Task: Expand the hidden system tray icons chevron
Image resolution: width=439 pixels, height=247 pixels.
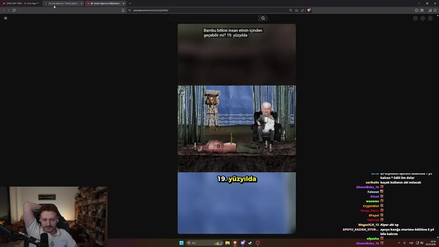Action: [x=399, y=243]
